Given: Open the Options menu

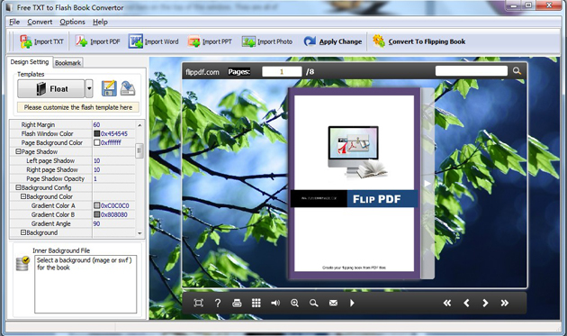Looking at the screenshot, I should 72,23.
